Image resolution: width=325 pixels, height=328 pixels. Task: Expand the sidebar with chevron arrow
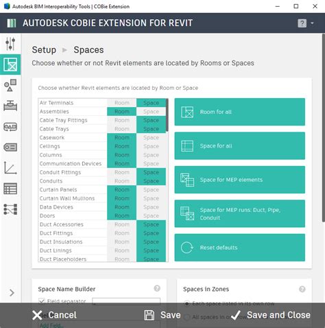[12, 293]
